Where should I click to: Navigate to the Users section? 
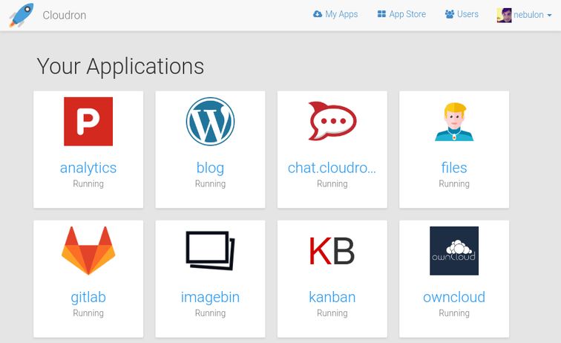point(462,14)
